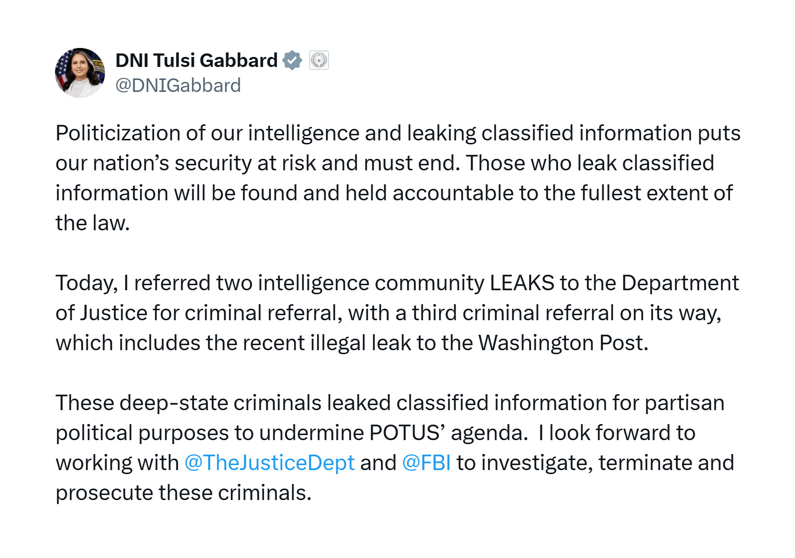Click the @DNIGabbard handle
The height and width of the screenshot is (558, 795).
[178, 85]
